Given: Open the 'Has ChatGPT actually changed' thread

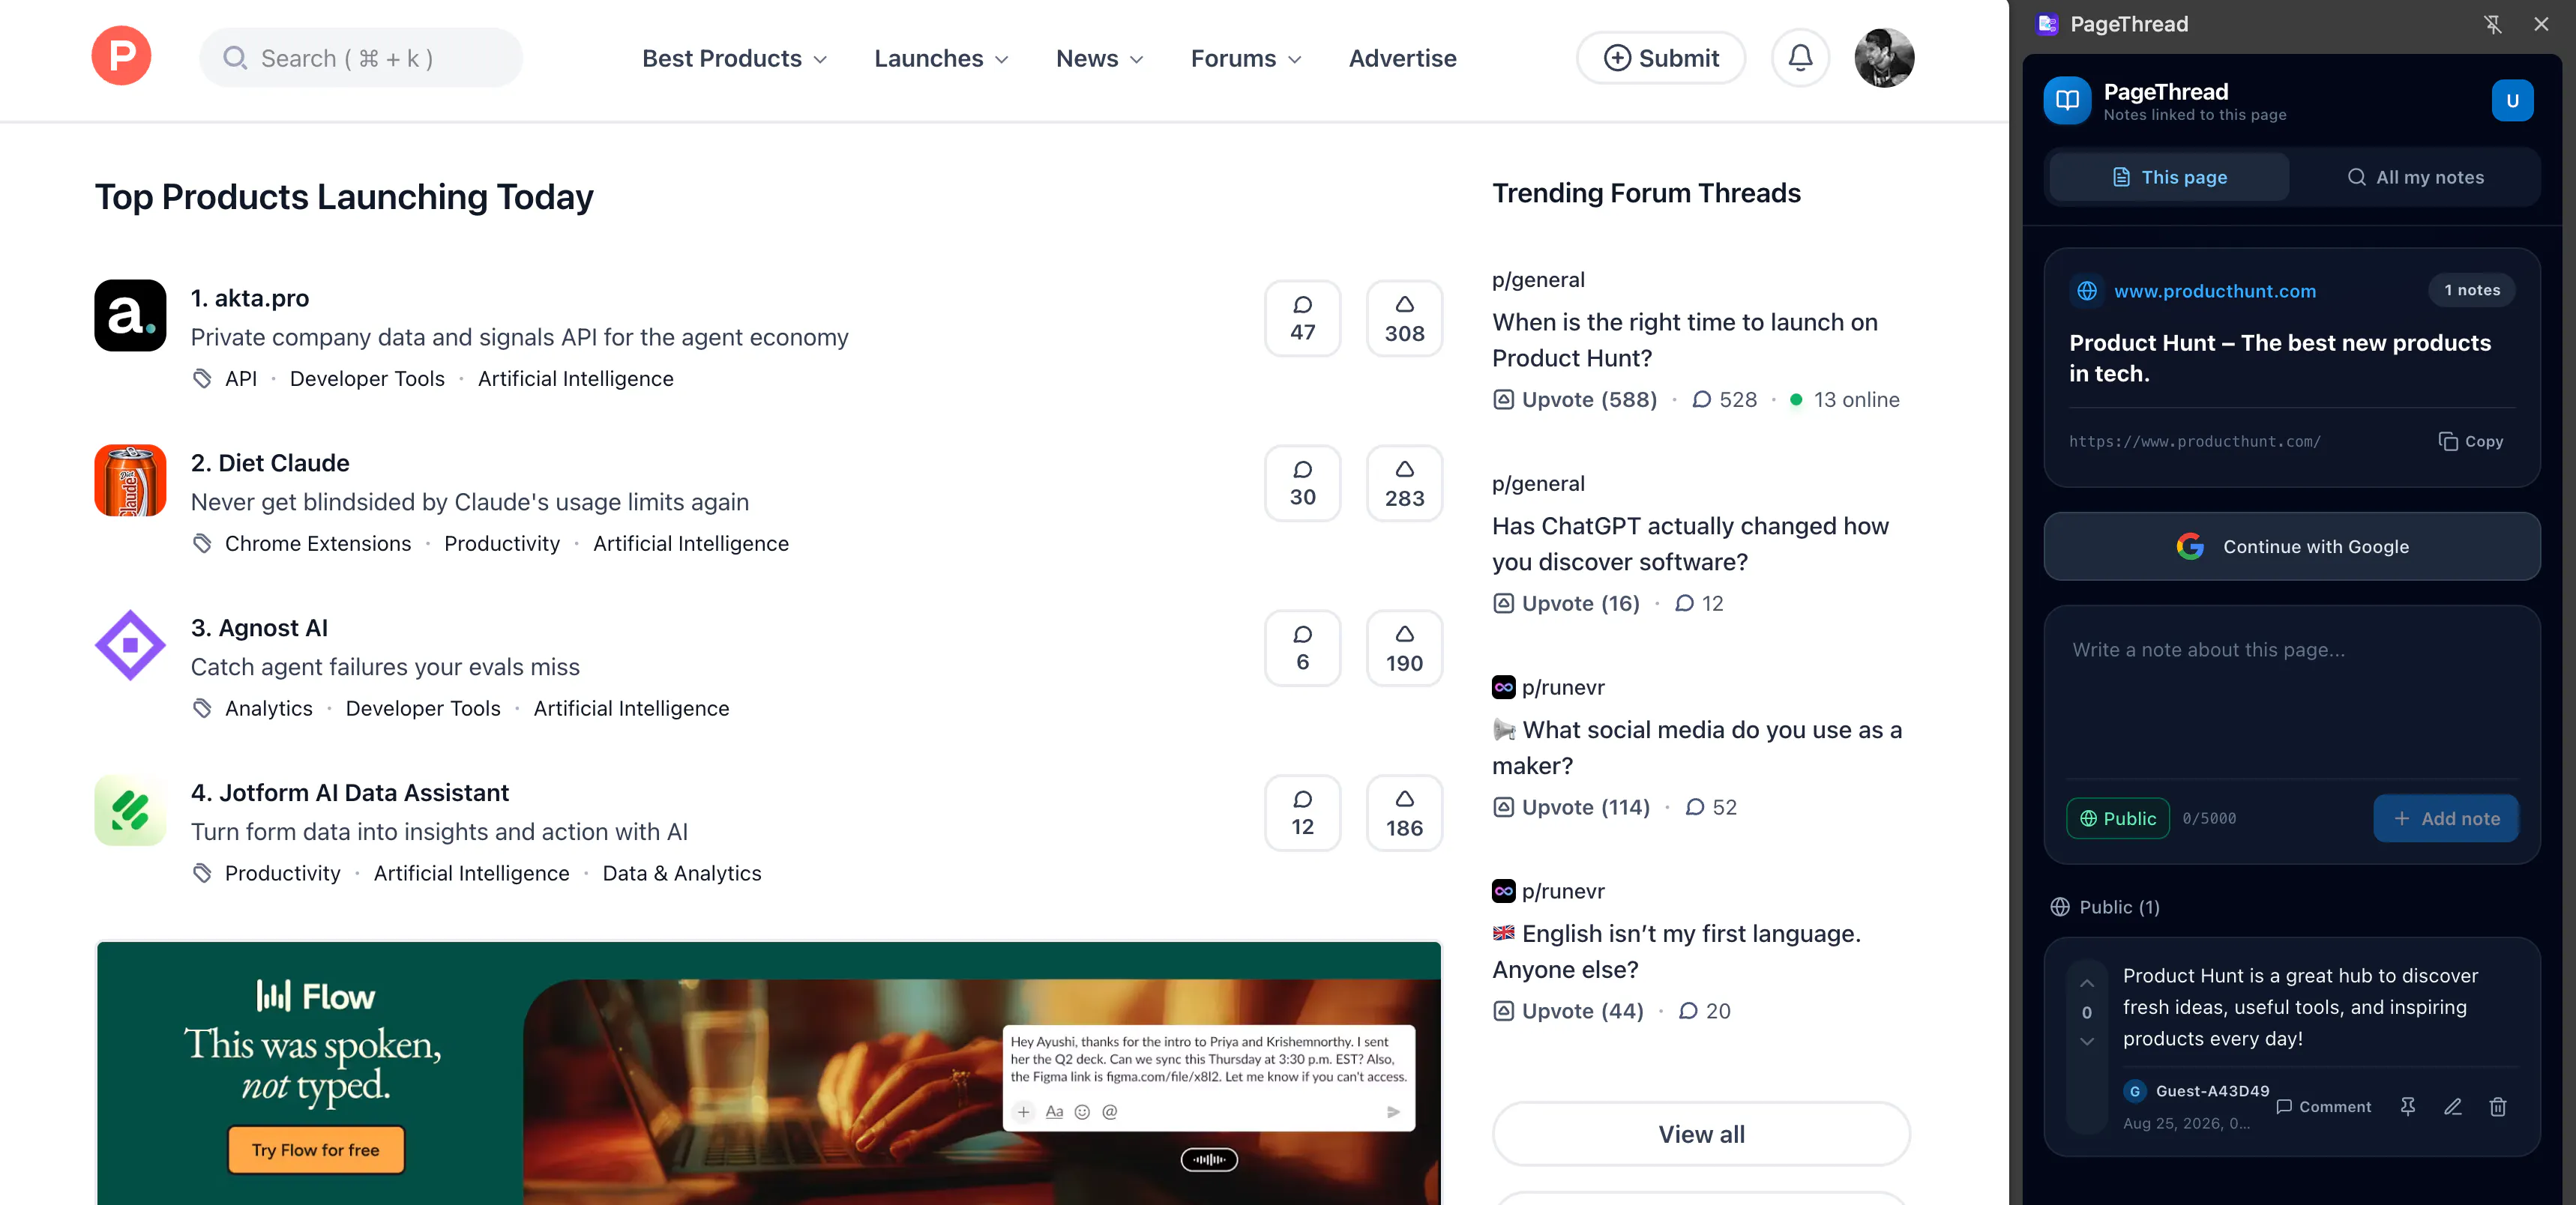Looking at the screenshot, I should coord(1690,543).
